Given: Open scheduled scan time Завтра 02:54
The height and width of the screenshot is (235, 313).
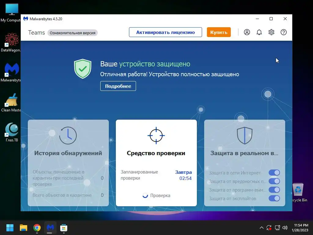Looking at the screenshot, I should 183,175.
